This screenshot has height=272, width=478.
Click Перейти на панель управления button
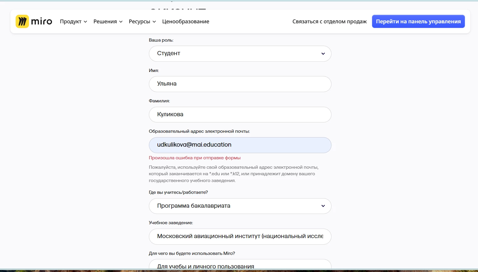[x=418, y=22]
